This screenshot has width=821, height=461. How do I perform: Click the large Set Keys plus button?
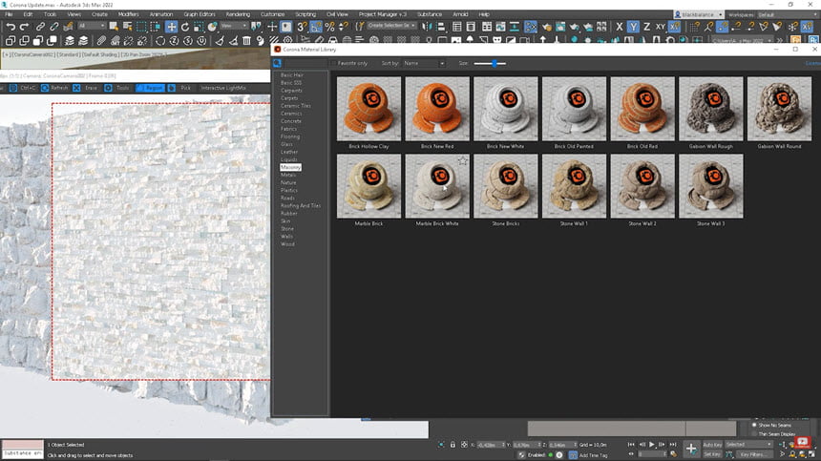click(x=691, y=449)
